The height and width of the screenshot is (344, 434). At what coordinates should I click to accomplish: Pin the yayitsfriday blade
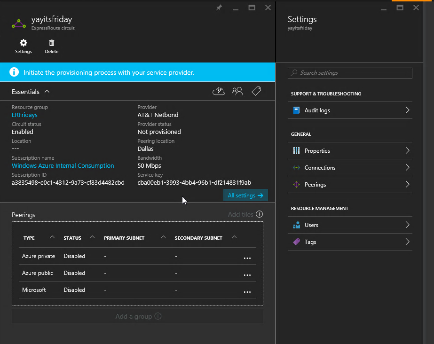coord(219,8)
